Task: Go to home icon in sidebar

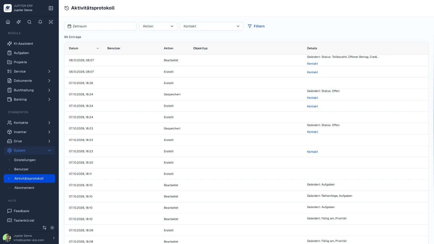Action: tap(8, 22)
